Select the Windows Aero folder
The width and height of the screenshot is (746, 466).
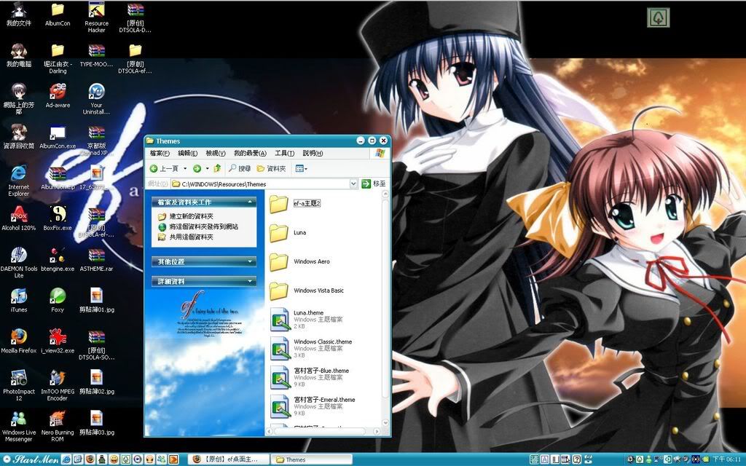pyautogui.click(x=299, y=261)
